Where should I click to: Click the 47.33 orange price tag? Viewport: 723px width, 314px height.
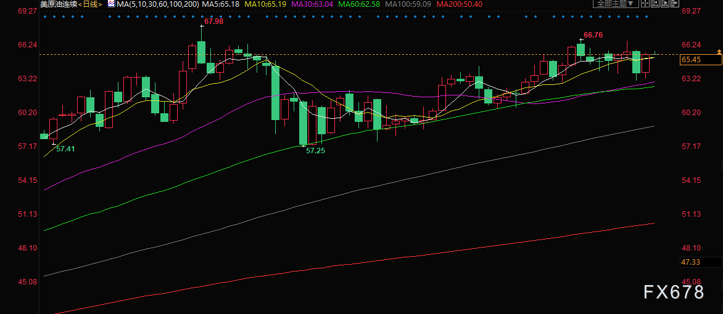tap(701, 262)
